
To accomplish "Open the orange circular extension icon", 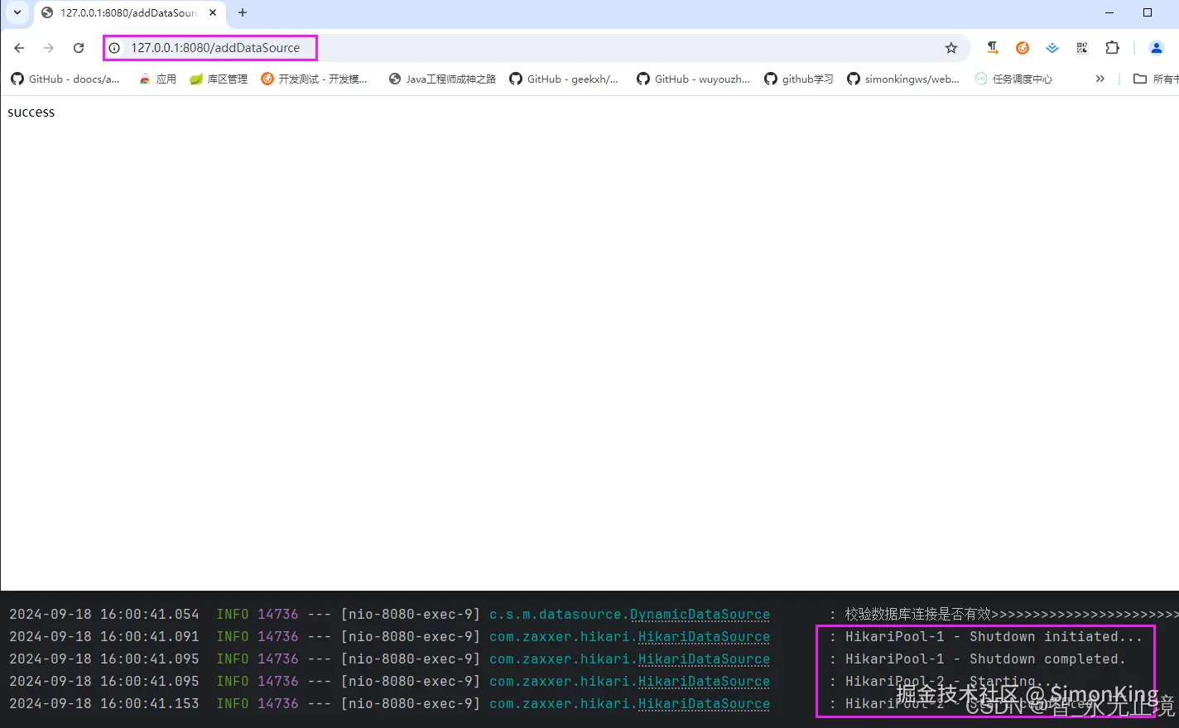I will [1023, 48].
